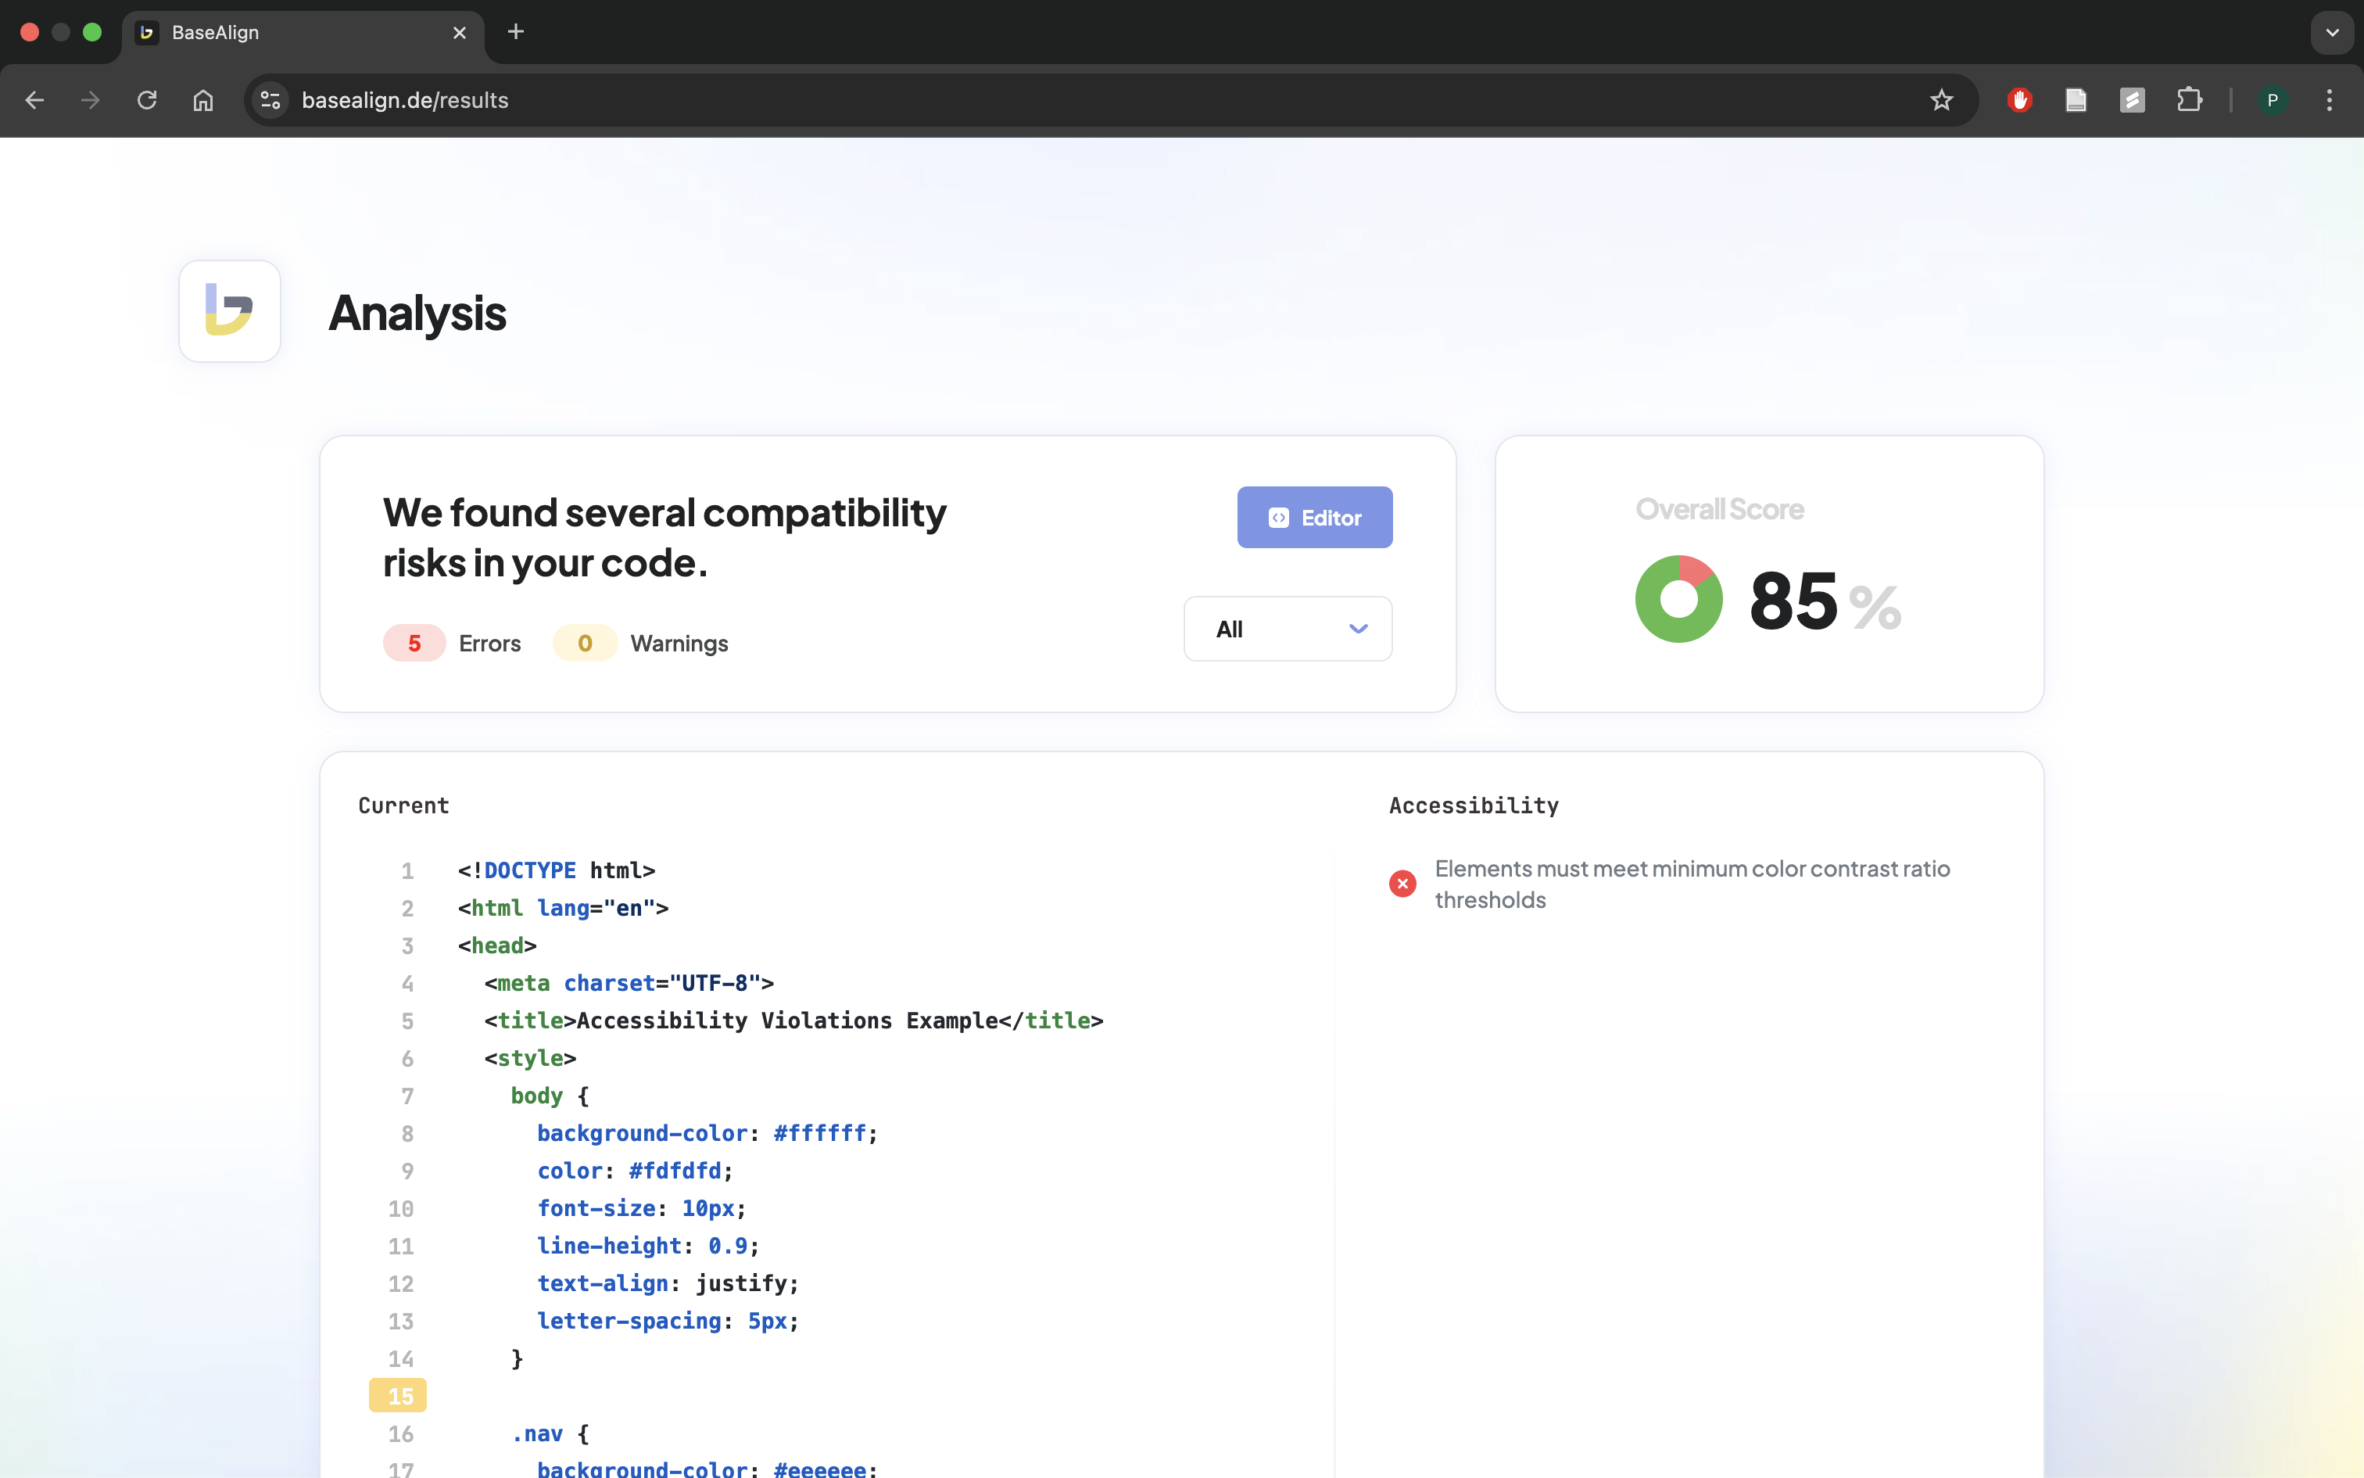The image size is (2364, 1478).
Task: Open the red hand blocker extension
Action: click(x=2019, y=100)
